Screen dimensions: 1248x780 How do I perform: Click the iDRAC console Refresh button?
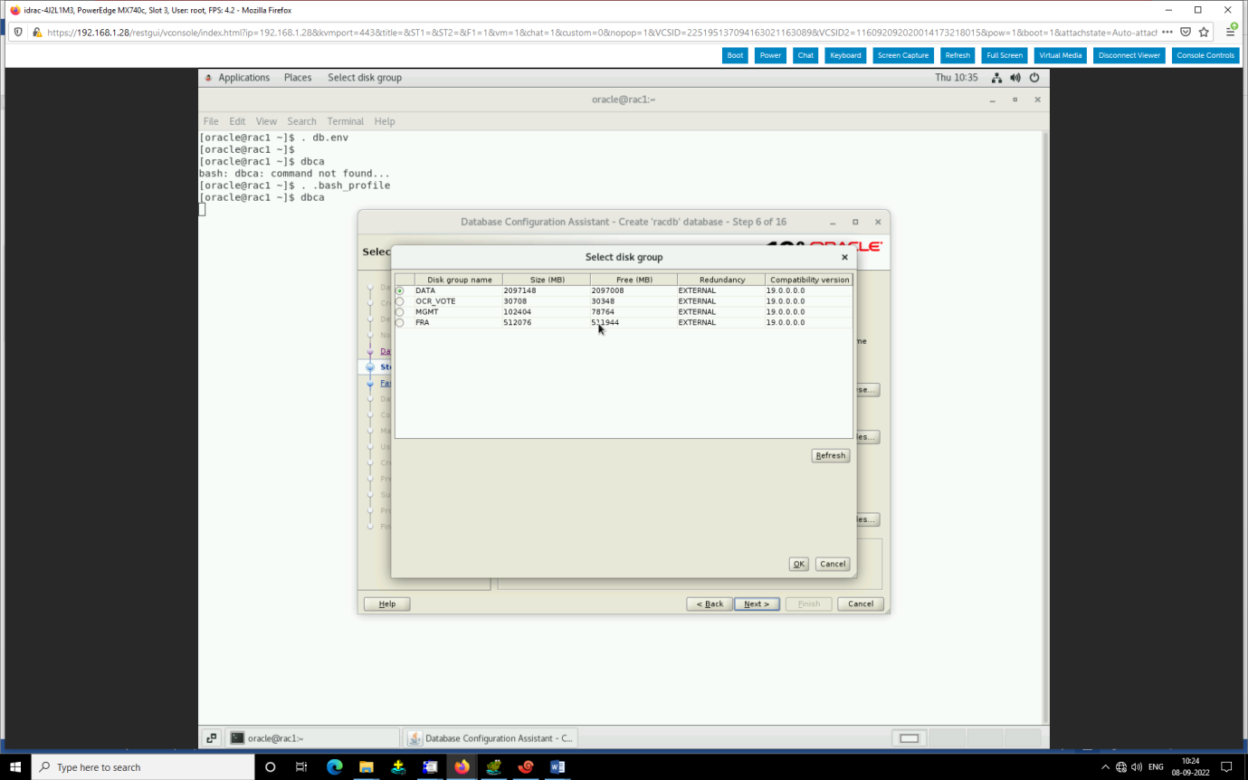coord(957,55)
